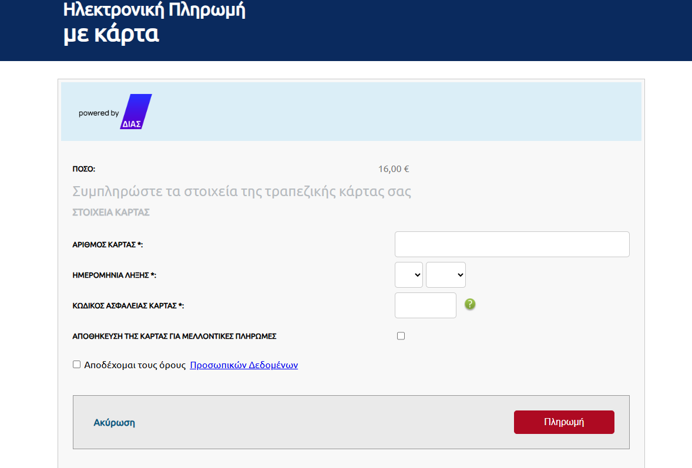
Task: Open the expiry year dropdown
Action: coord(446,275)
